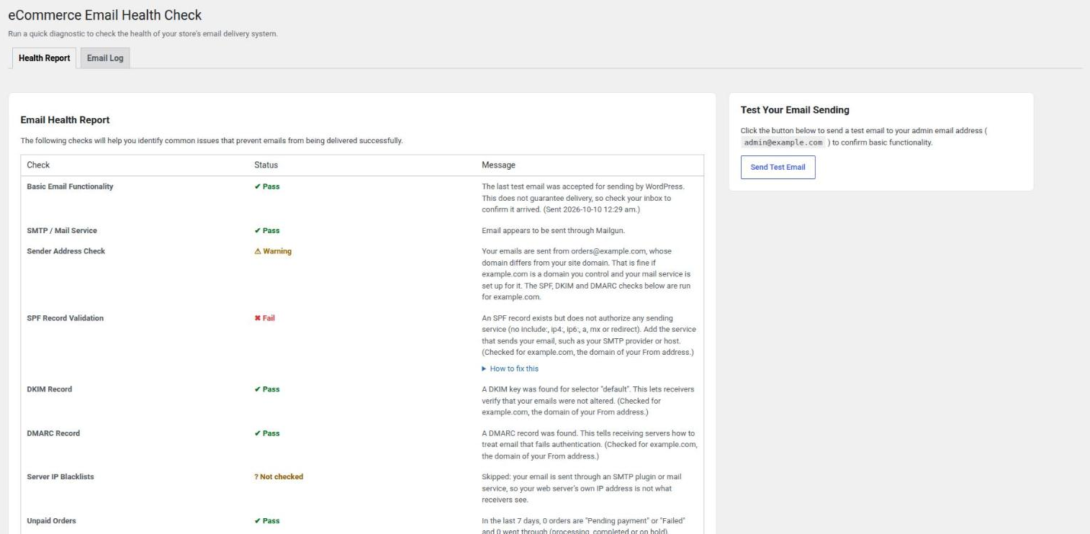The width and height of the screenshot is (1090, 534).
Task: Click the 'eCommerce Email Health Check' page title
Action: click(104, 15)
